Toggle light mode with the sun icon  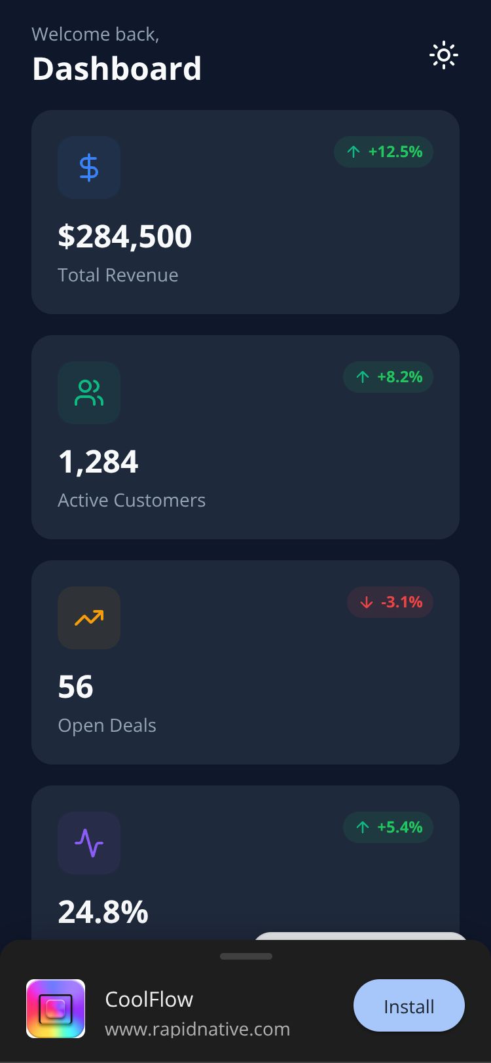(444, 55)
